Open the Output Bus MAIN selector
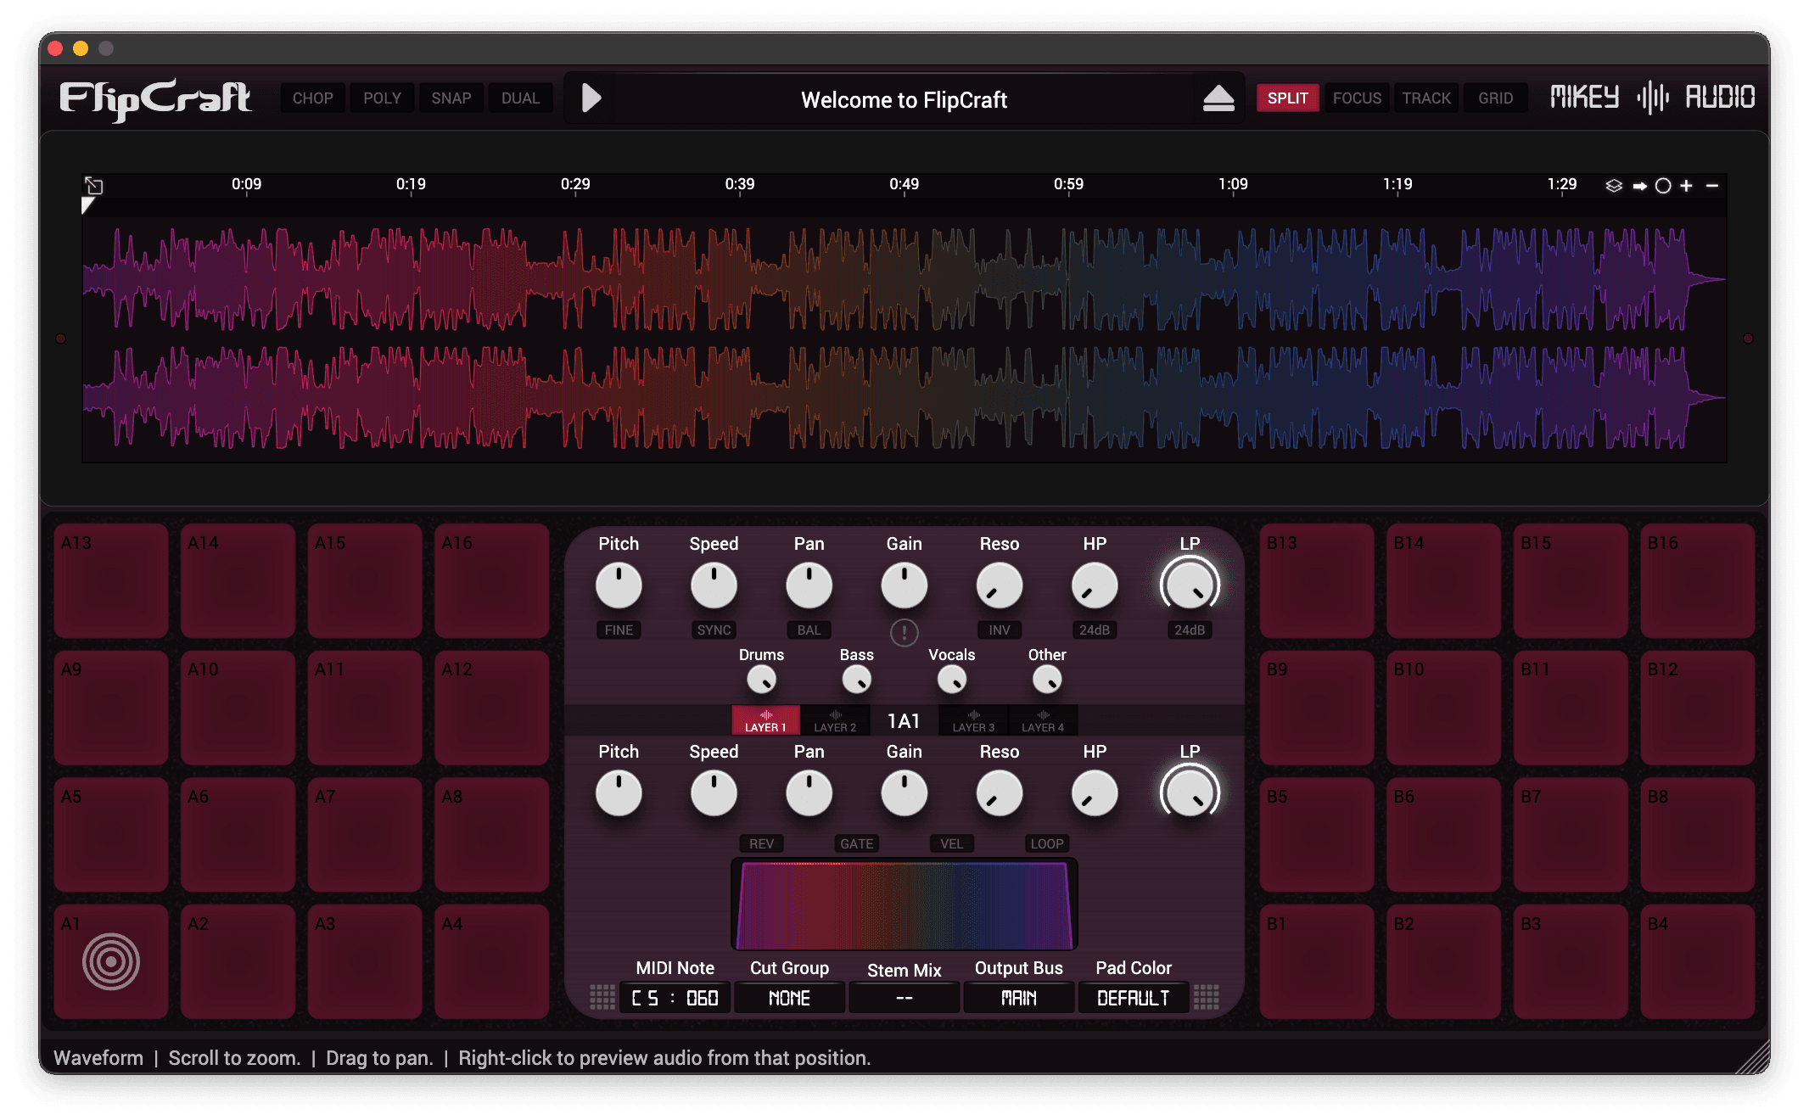 pos(1018,998)
